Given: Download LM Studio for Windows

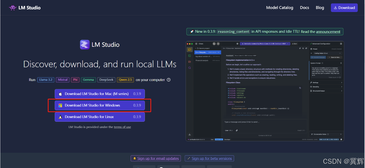Looking at the screenshot, I should [100, 105].
